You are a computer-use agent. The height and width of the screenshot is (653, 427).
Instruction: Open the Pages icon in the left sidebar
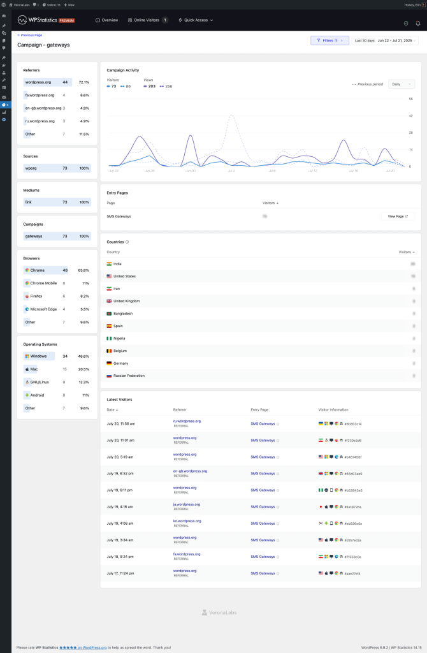coord(4,41)
